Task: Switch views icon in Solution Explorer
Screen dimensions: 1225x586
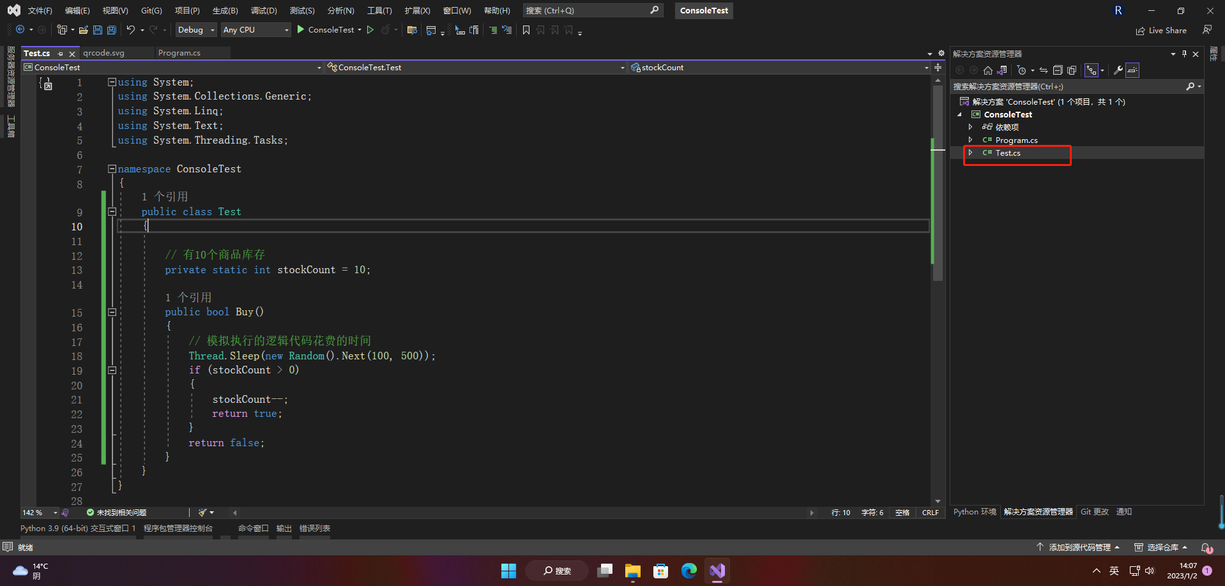Action: tap(1002, 70)
